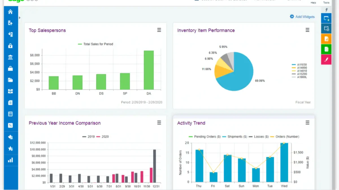Viewport: 339px width, 190px height.
Task: Open the padlock icon in sidebar
Action: [10, 46]
